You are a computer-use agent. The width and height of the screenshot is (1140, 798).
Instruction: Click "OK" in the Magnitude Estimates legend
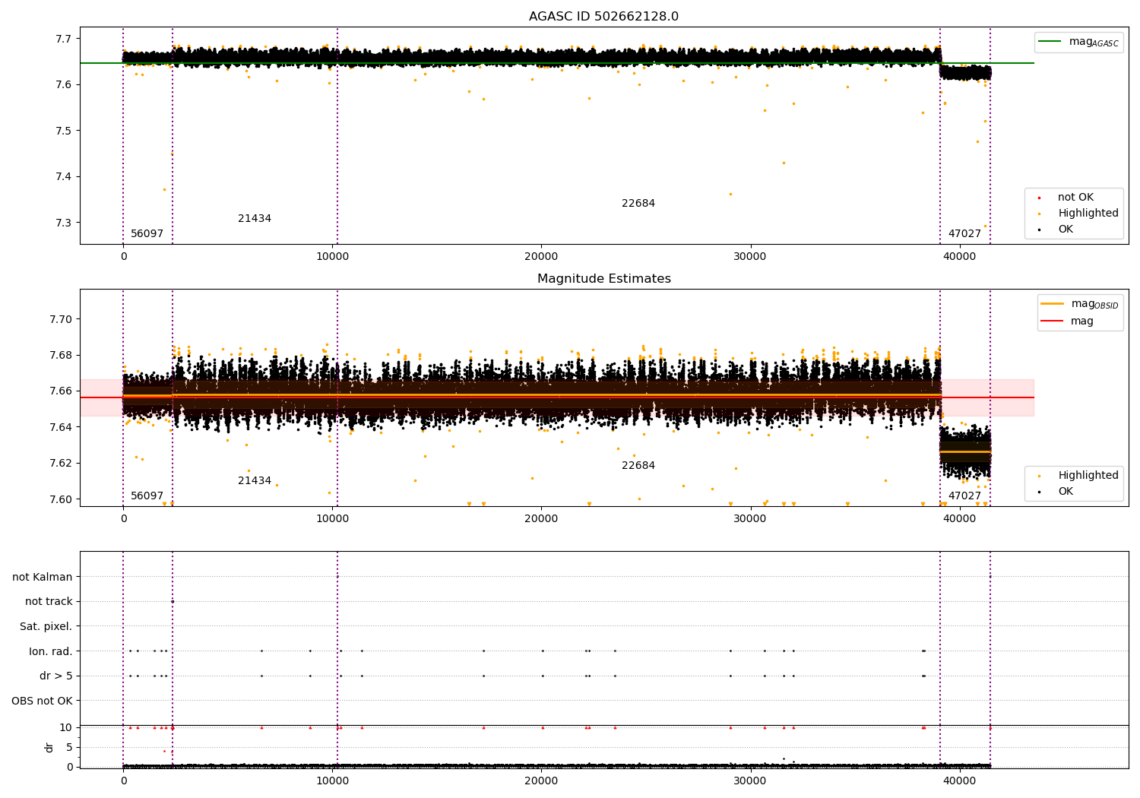[1065, 492]
